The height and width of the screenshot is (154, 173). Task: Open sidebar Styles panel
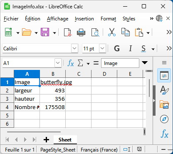pyautogui.click(x=164, y=90)
